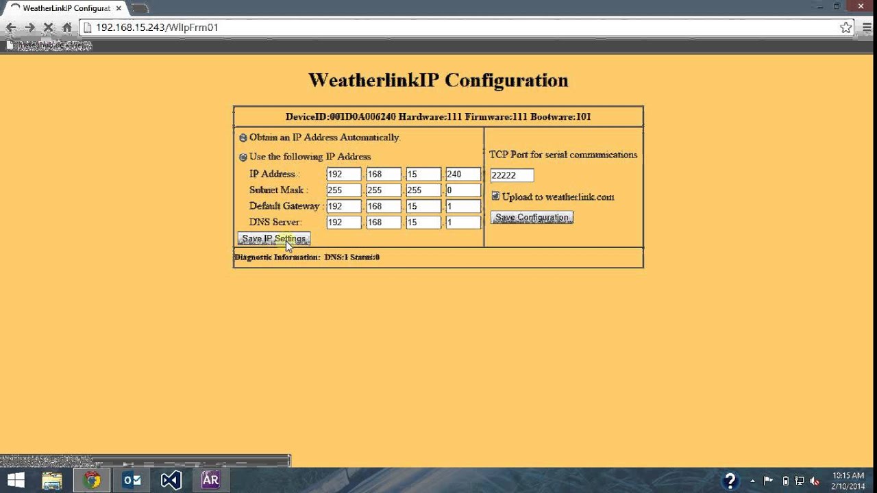This screenshot has width=877, height=493.
Task: Click the DeviceID 001D0A006240 text
Action: pos(341,116)
